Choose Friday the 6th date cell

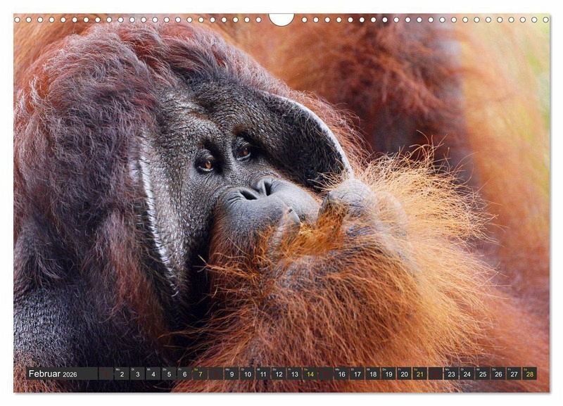[x=184, y=374]
